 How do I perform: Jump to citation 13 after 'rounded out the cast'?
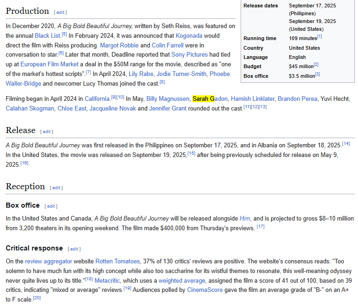tap(263, 107)
